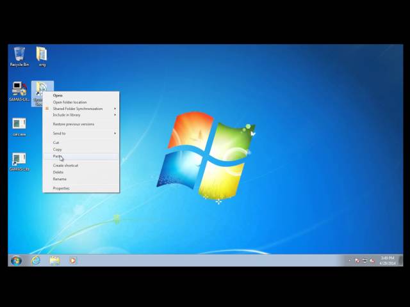Viewport: 410px width, 307px height.
Task: Choose Open folder location
Action: point(81,102)
